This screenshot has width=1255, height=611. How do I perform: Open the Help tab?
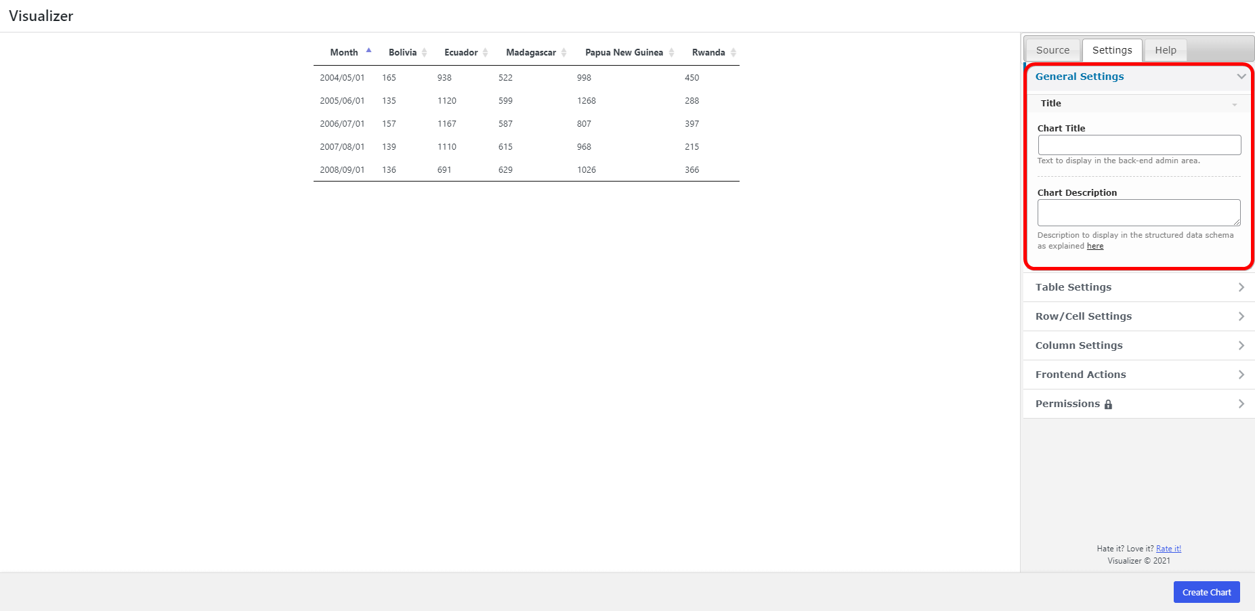1165,50
